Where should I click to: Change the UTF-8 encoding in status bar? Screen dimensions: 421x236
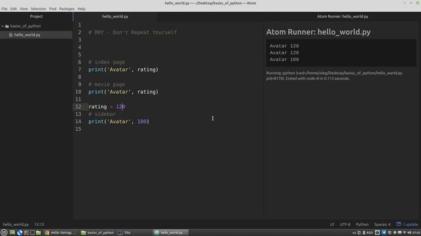coord(345,224)
